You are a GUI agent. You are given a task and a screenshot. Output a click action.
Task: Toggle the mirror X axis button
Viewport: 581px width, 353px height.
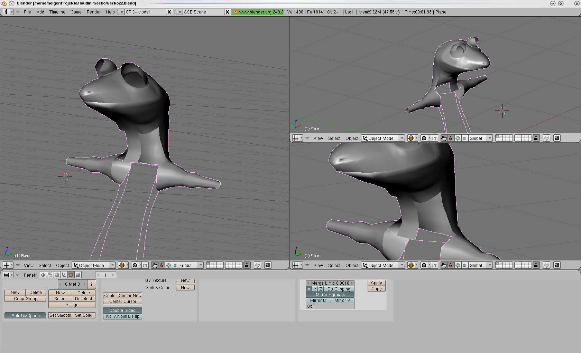[x=309, y=289]
